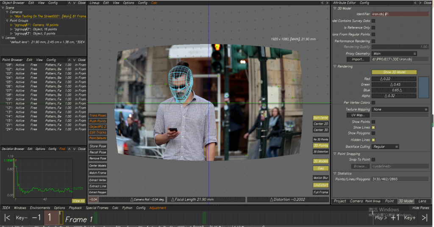The height and width of the screenshot is (227, 434).
Task: Go to next keyframe Key+
Action: [x=410, y=218]
